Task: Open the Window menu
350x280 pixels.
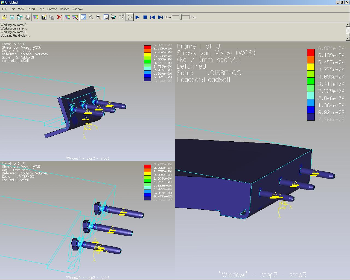Action: pos(78,9)
